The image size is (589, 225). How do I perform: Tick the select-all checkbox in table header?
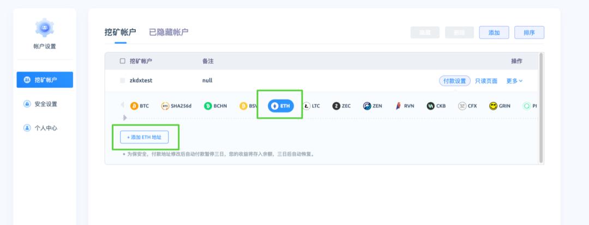123,61
